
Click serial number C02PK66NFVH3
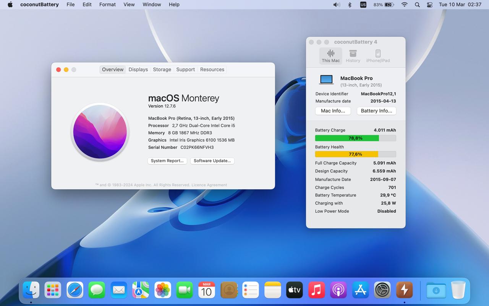click(x=197, y=147)
